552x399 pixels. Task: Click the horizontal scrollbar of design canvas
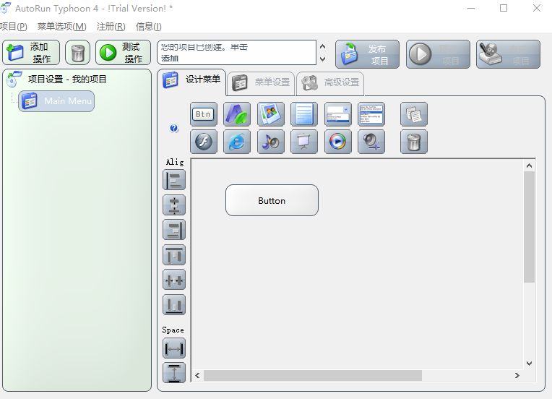[312, 376]
